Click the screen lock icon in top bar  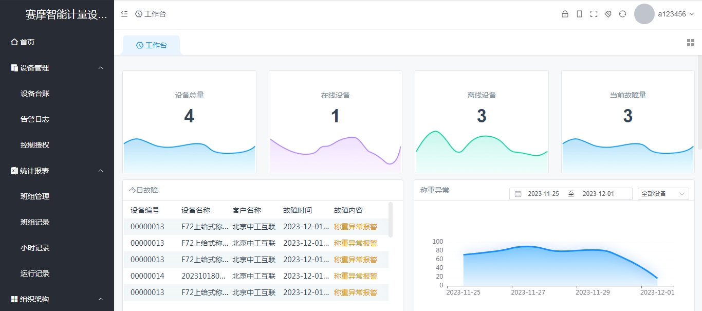point(565,14)
